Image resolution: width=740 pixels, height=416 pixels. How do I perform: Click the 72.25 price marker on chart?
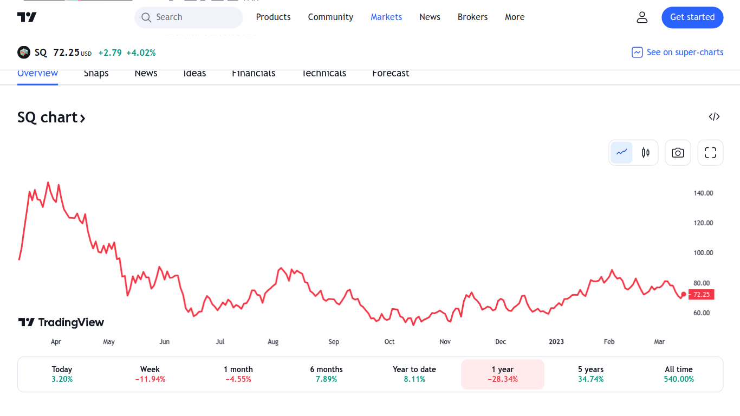702,295
